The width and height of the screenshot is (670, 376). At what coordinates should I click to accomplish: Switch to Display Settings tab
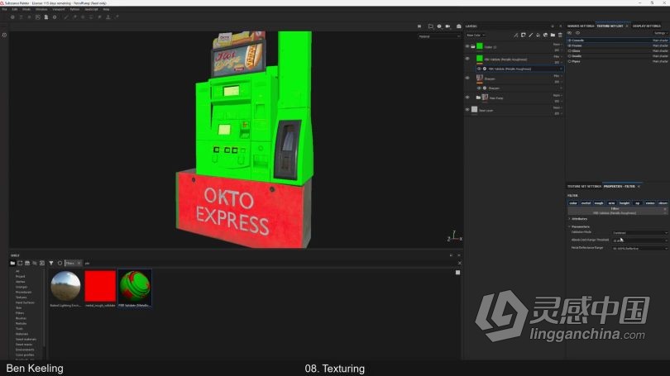tap(647, 26)
